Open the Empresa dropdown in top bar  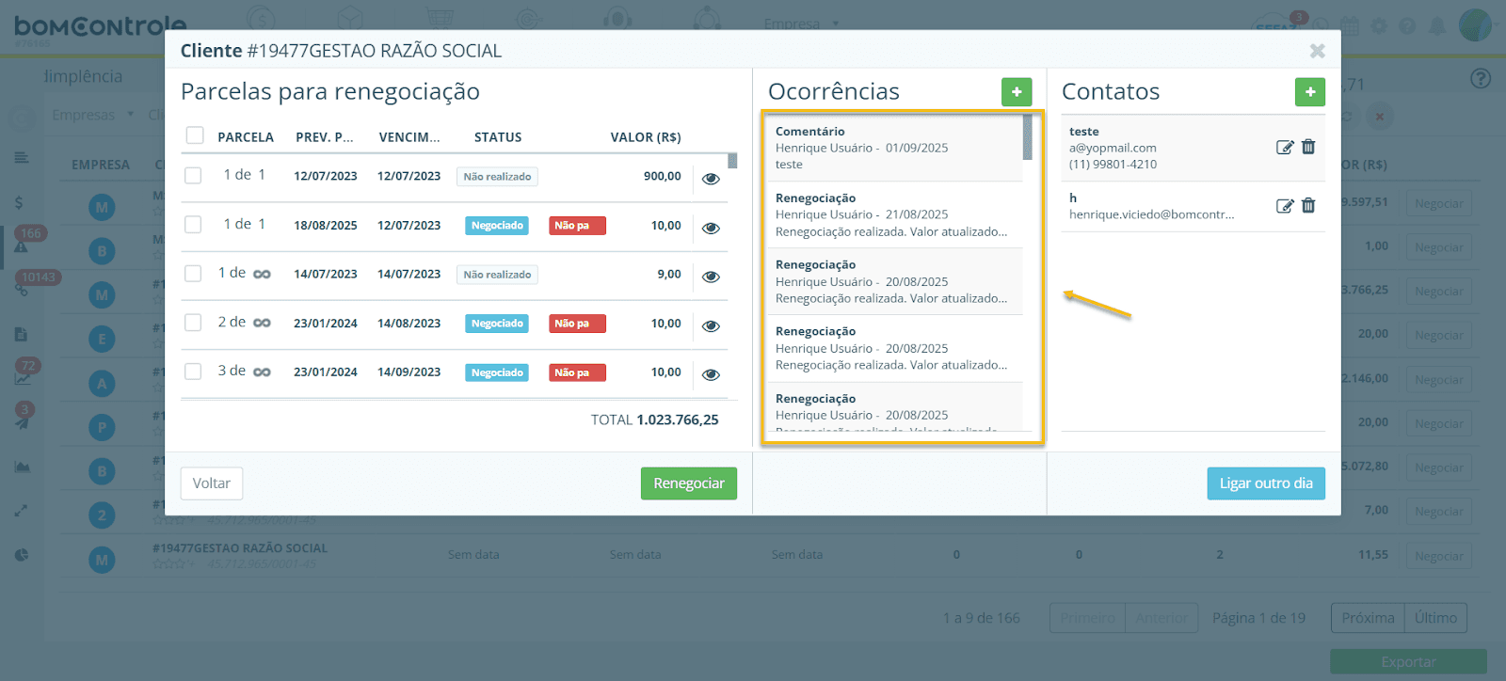[801, 24]
